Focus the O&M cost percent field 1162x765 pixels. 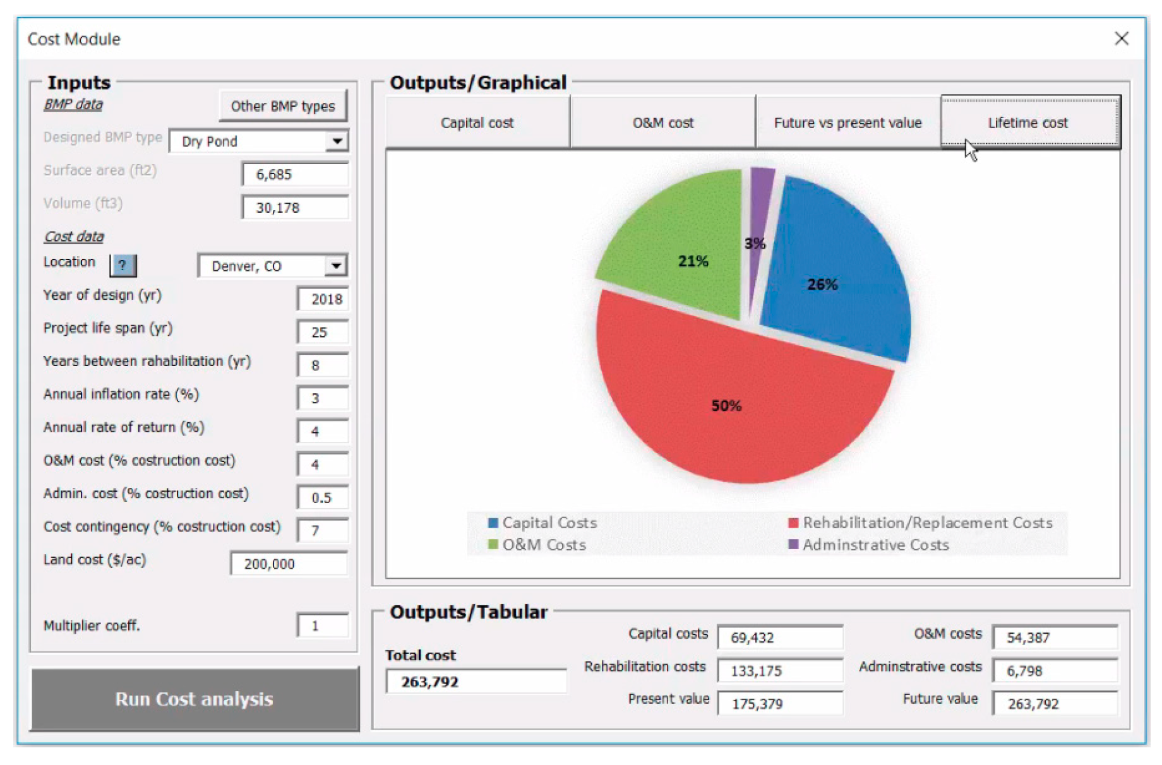323,464
